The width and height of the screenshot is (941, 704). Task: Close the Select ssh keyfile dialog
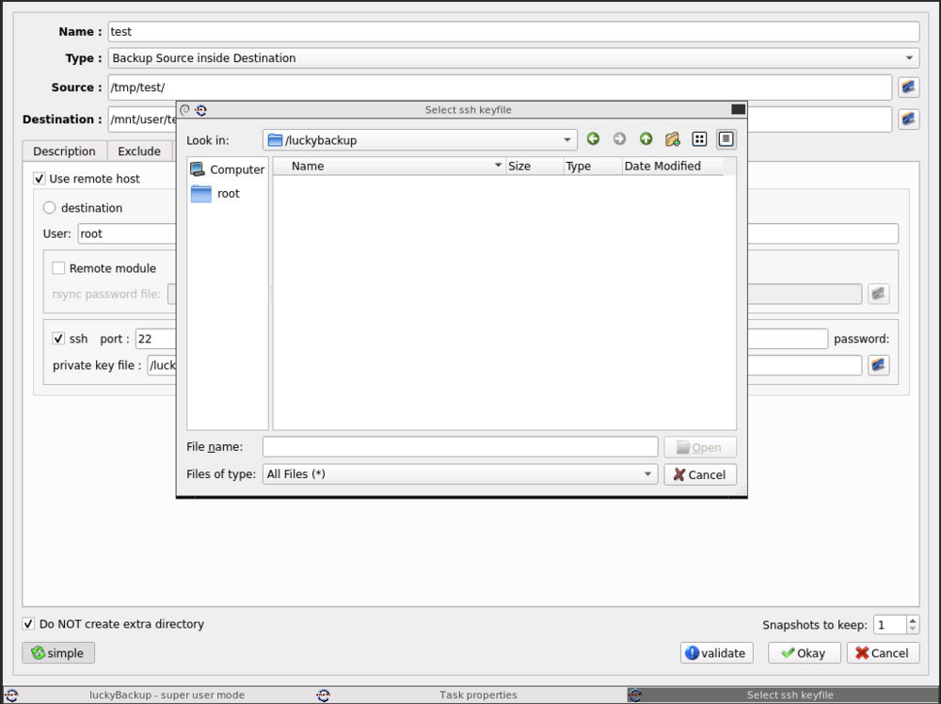(x=738, y=109)
